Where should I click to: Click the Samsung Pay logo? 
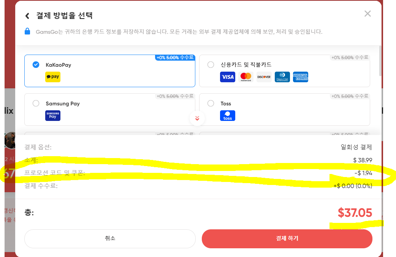click(53, 116)
